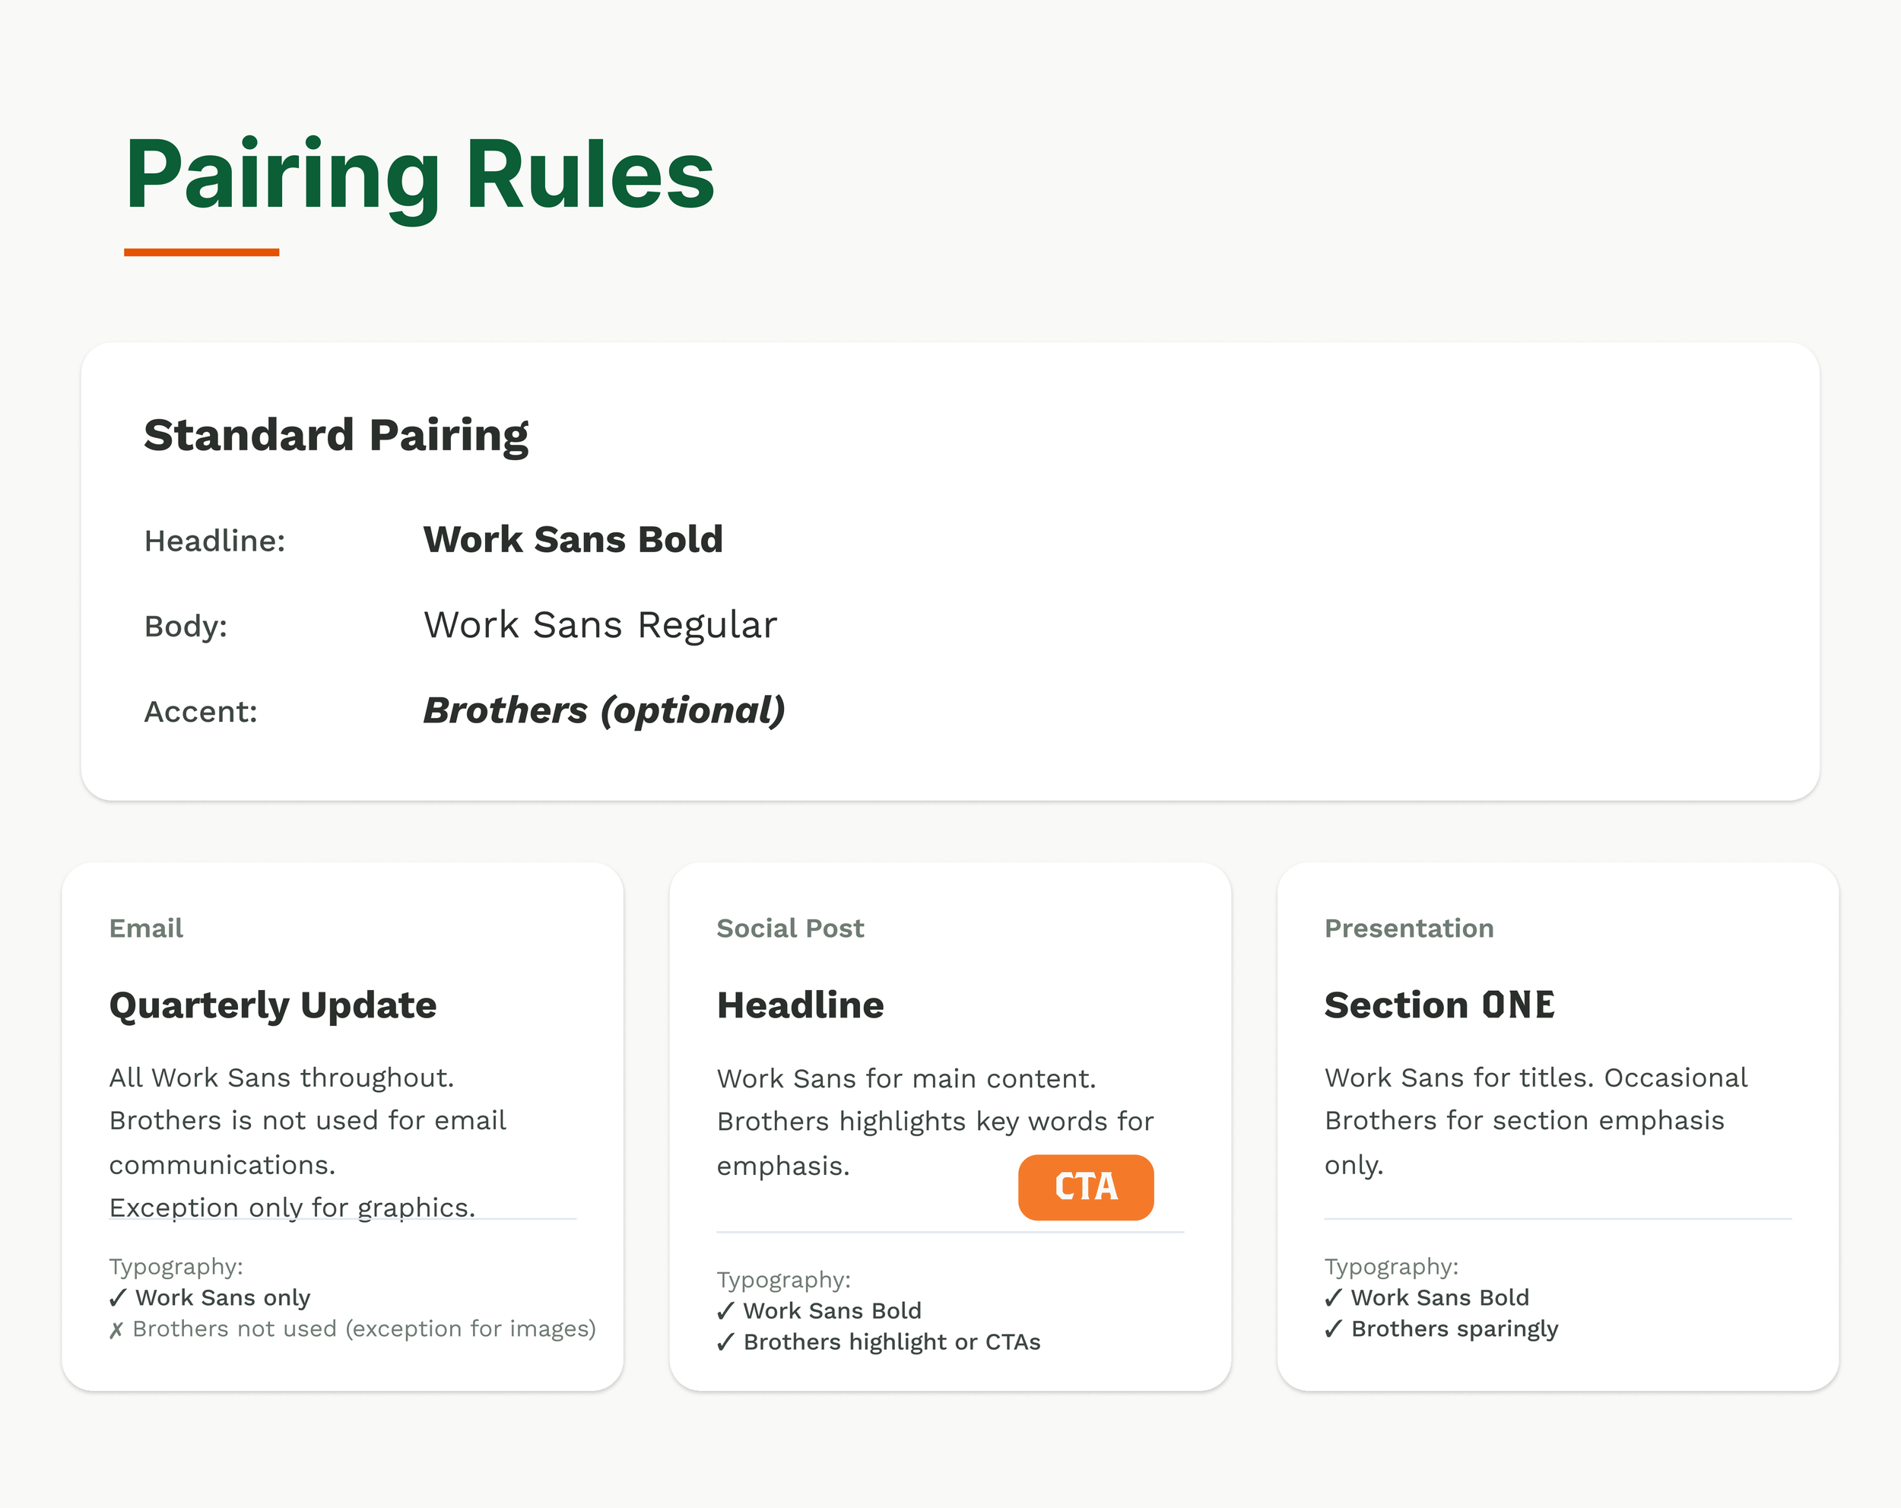Click the checkmark beside Brothers sparingly
Image resolution: width=1901 pixels, height=1508 pixels.
[1333, 1329]
